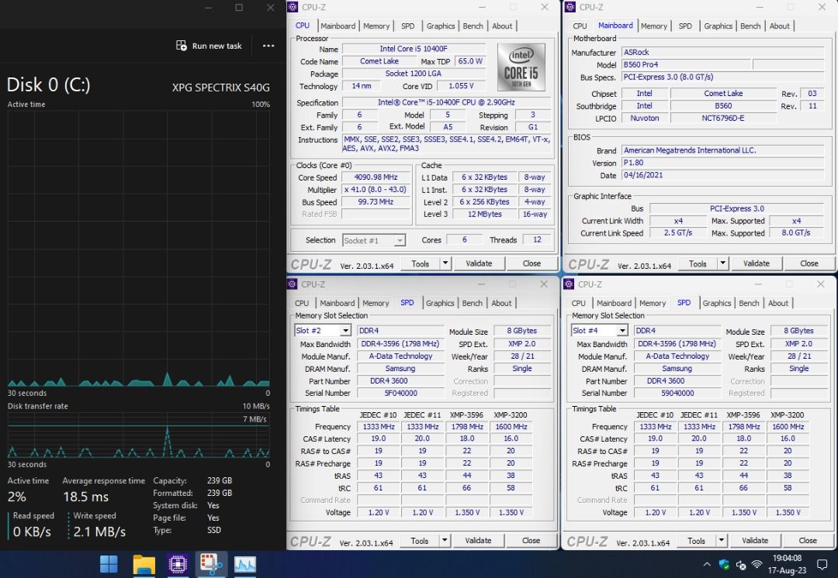The image size is (838, 578).
Task: Open Snipping Tool from the taskbar
Action: tap(212, 565)
